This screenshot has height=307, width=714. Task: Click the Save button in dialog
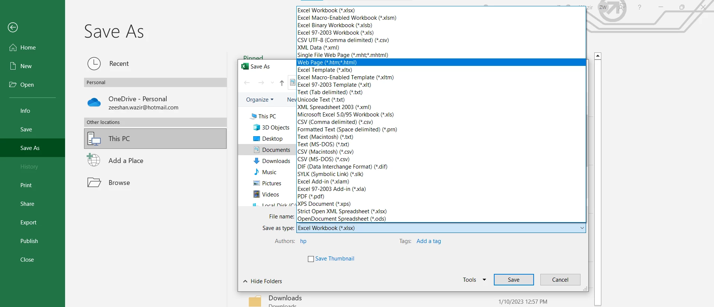[x=514, y=280]
